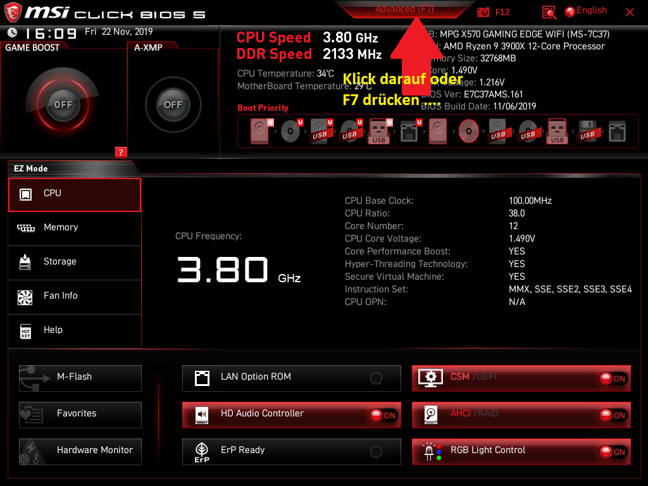This screenshot has width=648, height=486.
Task: Click the CPU OPN N/A value
Action: (x=517, y=302)
